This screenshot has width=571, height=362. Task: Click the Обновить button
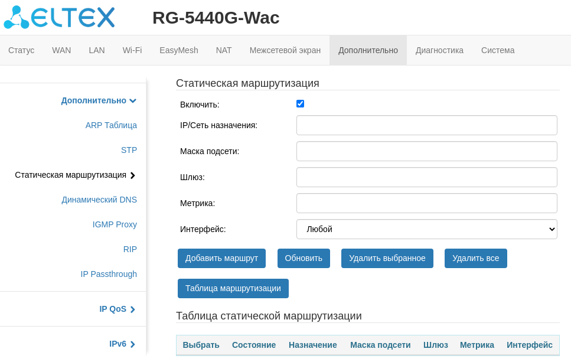click(x=304, y=258)
